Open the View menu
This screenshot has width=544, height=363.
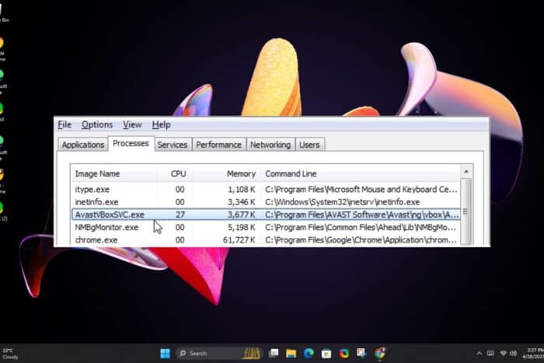(x=132, y=124)
